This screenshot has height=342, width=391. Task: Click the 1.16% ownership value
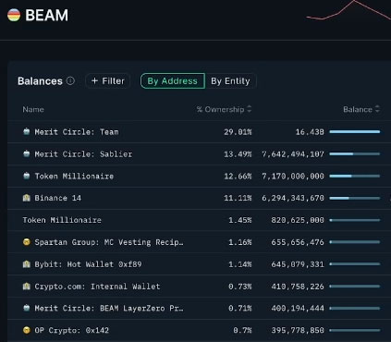tap(240, 242)
